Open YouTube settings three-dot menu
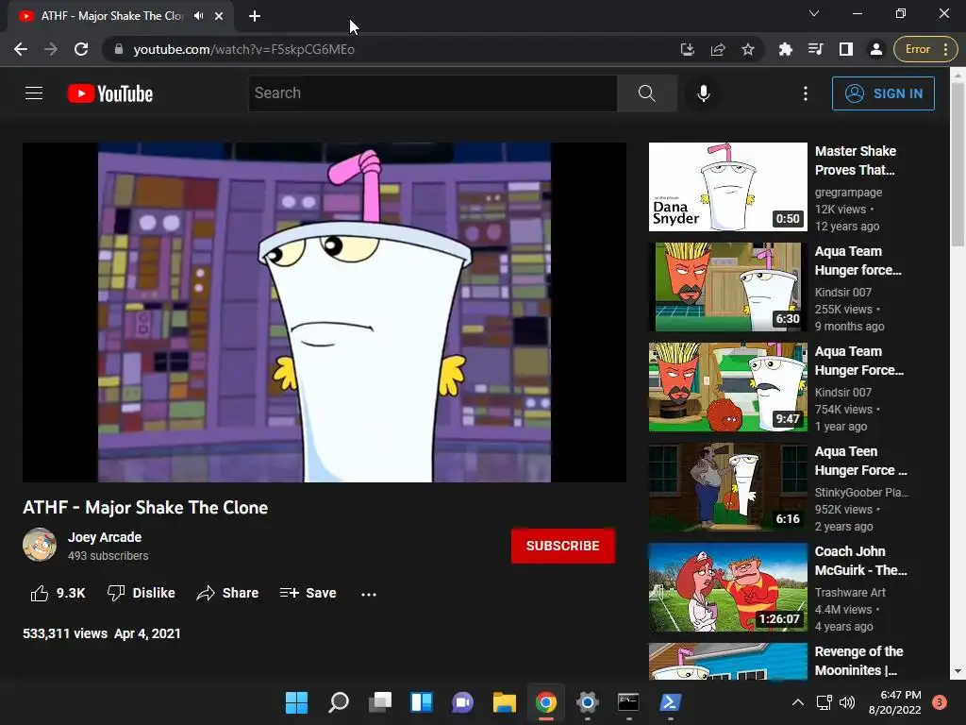Viewport: 966px width, 725px height. [x=806, y=93]
